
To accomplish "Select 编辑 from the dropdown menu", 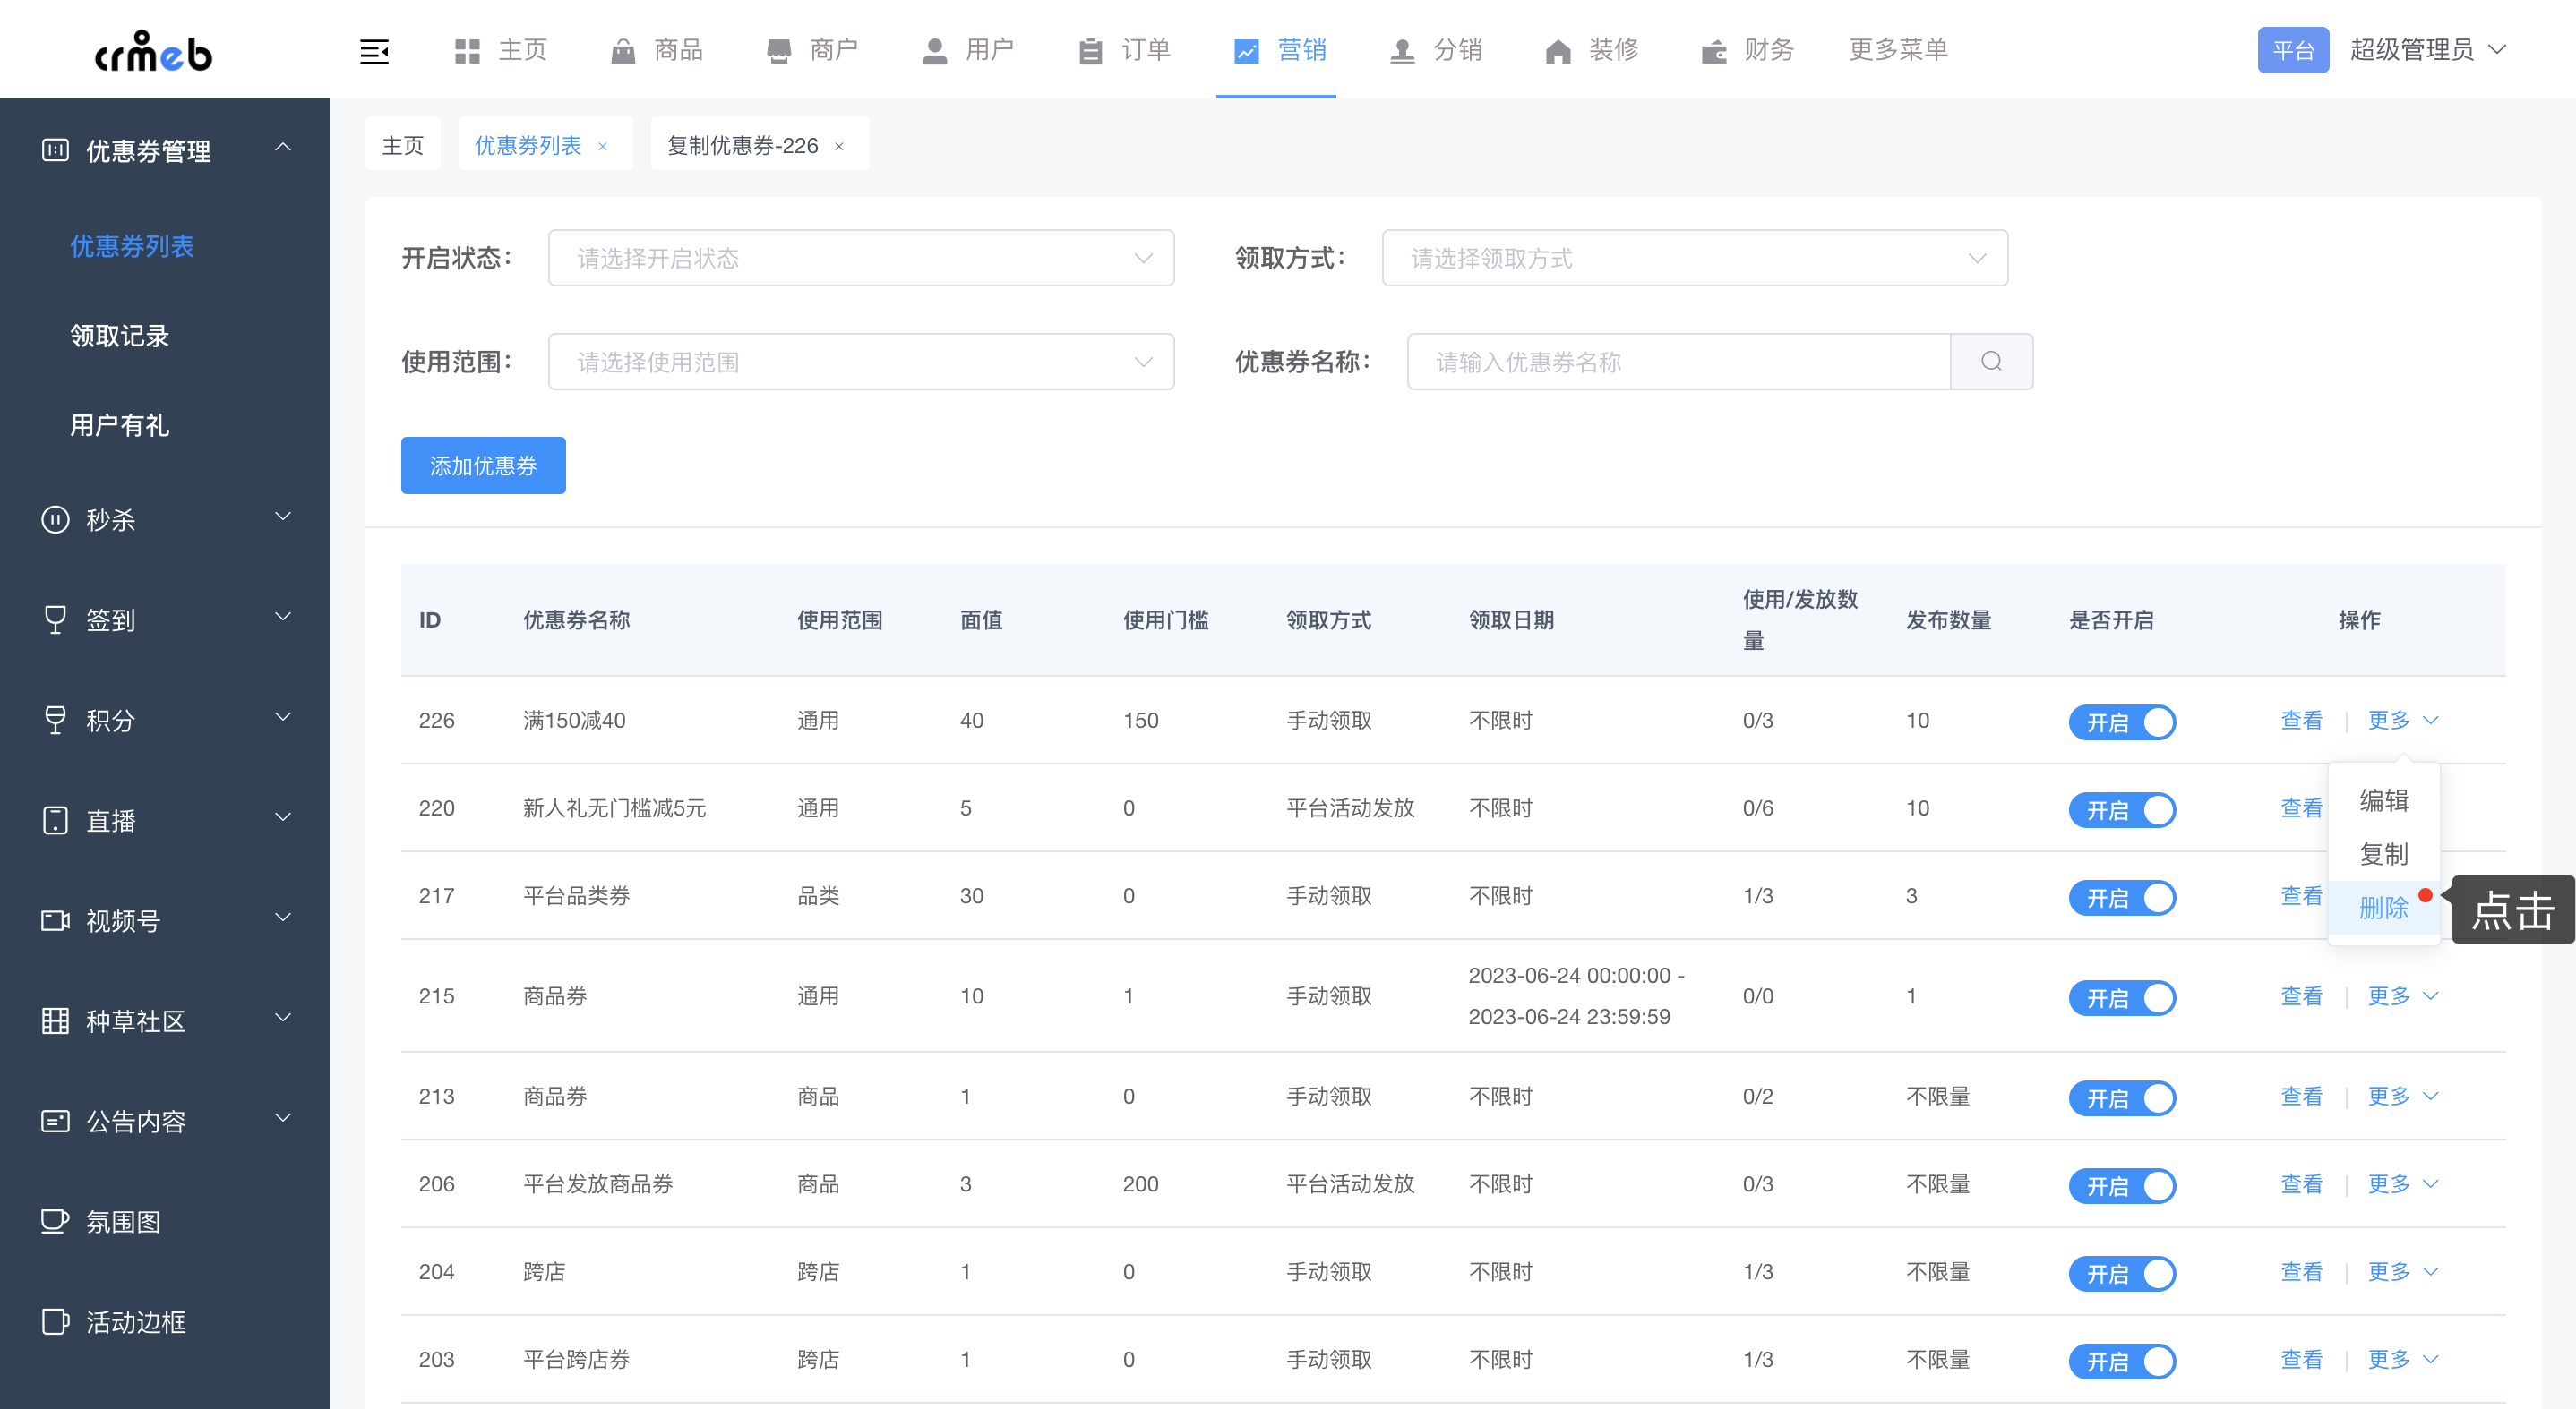I will (x=2383, y=799).
